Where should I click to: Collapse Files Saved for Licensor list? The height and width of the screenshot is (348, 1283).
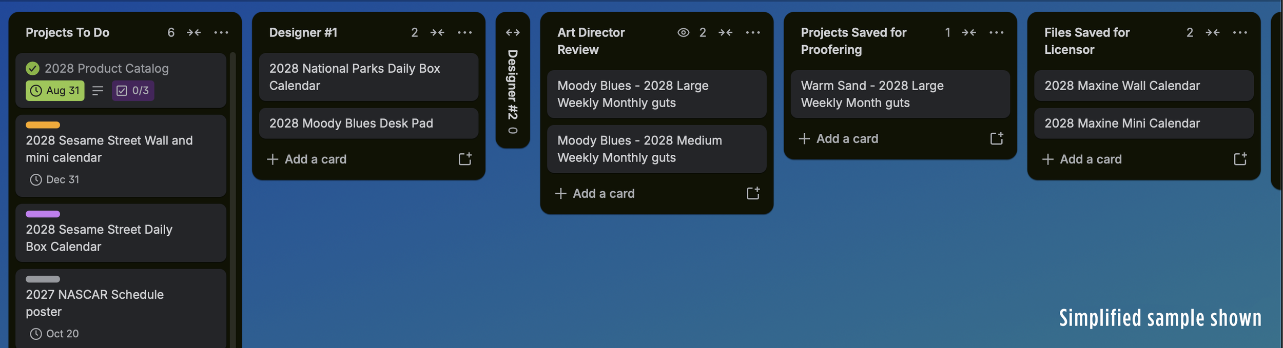pyautogui.click(x=1213, y=32)
